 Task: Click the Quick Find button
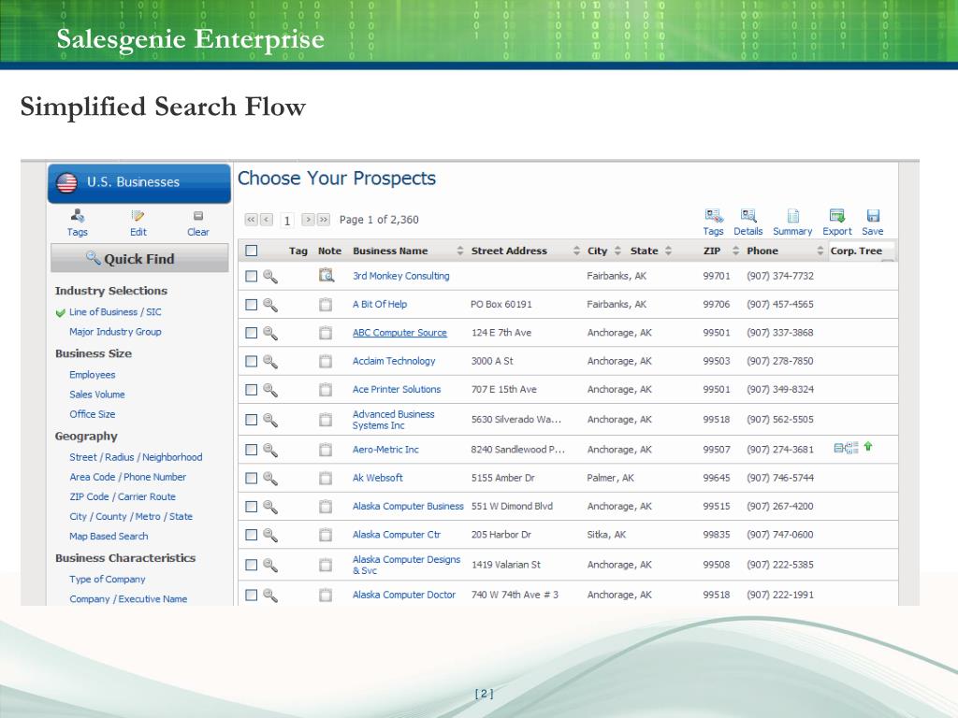pos(139,258)
